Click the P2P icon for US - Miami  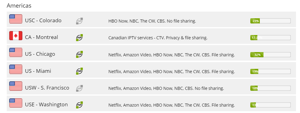pyautogui.click(x=79, y=71)
